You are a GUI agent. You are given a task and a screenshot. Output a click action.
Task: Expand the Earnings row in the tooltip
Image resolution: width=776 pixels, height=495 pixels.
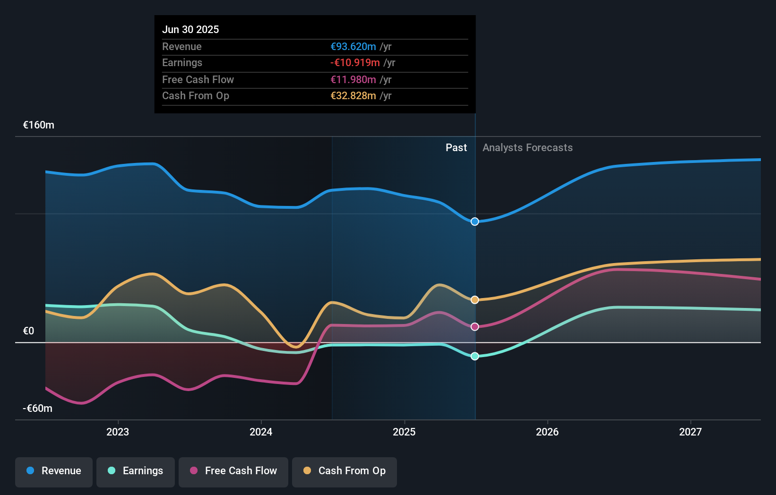pos(182,62)
